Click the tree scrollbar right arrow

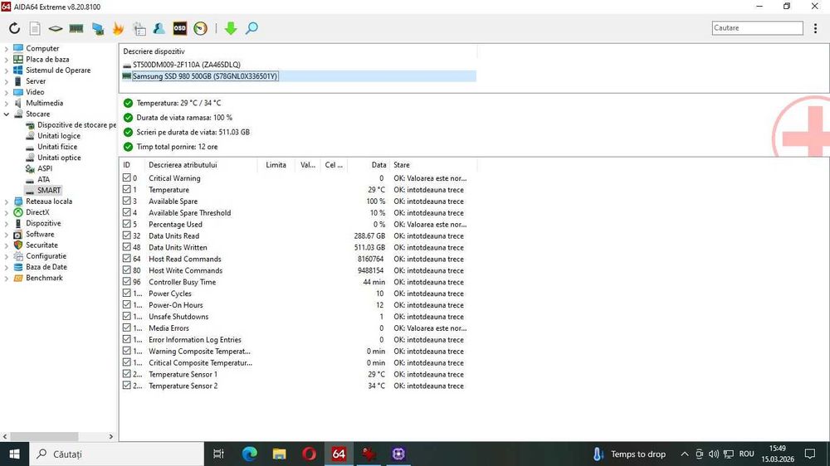point(110,437)
